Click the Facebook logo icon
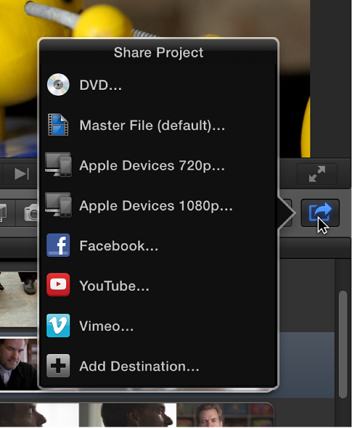This screenshot has height=428, width=352. pos(58,245)
